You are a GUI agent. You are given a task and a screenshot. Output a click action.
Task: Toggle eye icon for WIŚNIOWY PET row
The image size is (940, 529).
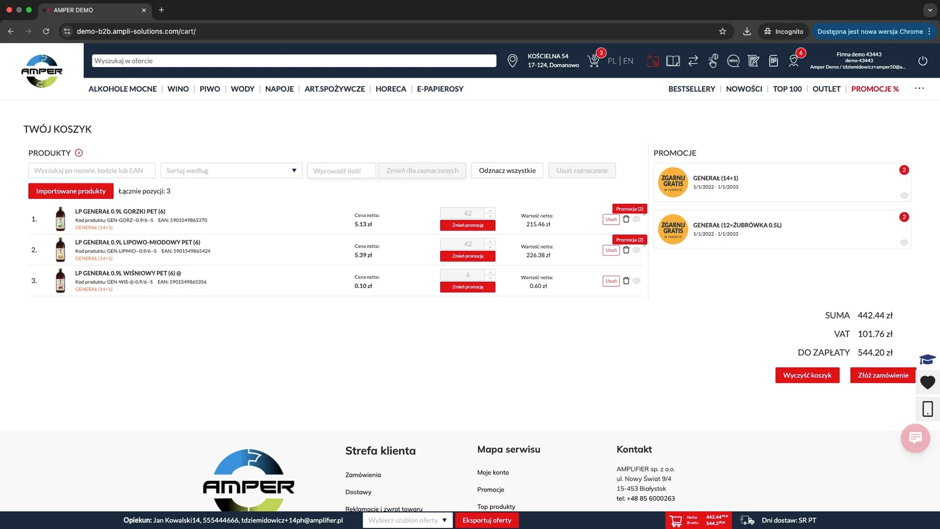(636, 281)
